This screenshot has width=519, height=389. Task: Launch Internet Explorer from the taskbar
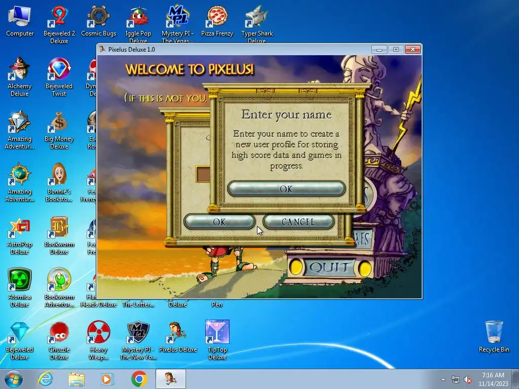coord(45,379)
